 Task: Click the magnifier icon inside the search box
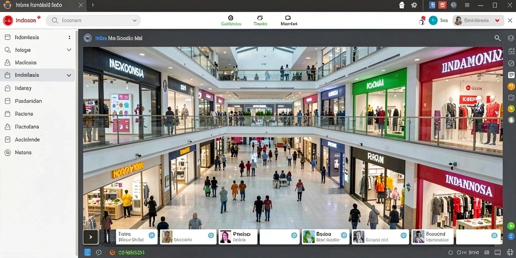point(55,20)
